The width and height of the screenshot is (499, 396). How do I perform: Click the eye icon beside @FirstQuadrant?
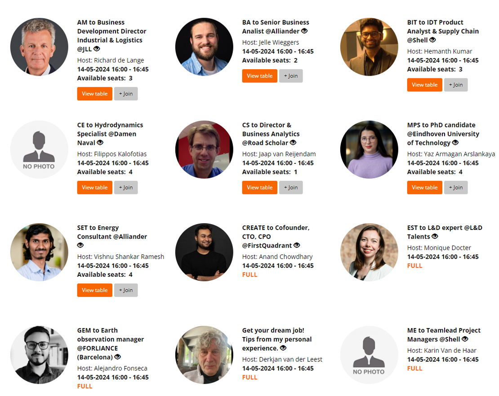pos(297,245)
